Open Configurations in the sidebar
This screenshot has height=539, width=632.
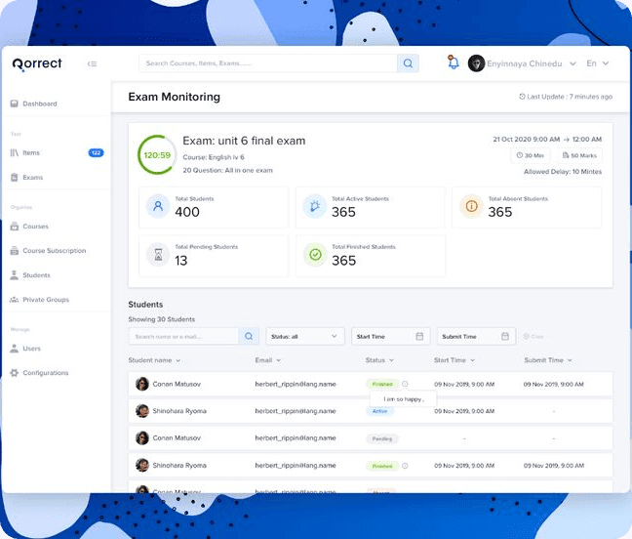click(x=45, y=373)
